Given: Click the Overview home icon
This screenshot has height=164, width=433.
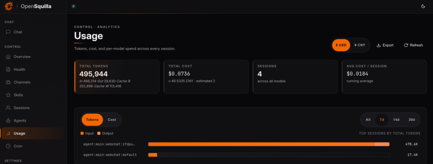Looking at the screenshot, I should 8,57.
